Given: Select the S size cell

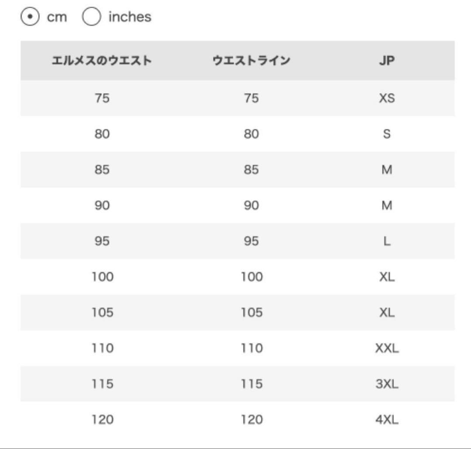Looking at the screenshot, I should pos(386,134).
